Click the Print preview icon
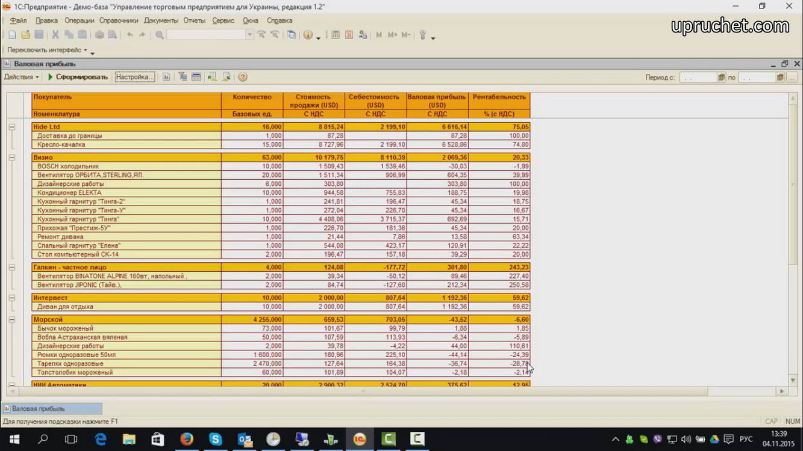 click(x=112, y=35)
